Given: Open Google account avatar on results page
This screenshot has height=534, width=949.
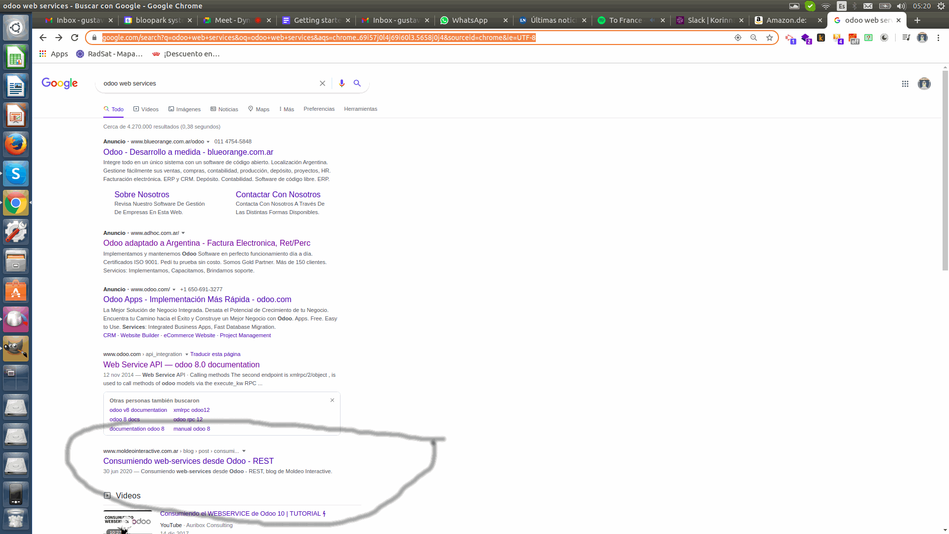Looking at the screenshot, I should 924,84.
